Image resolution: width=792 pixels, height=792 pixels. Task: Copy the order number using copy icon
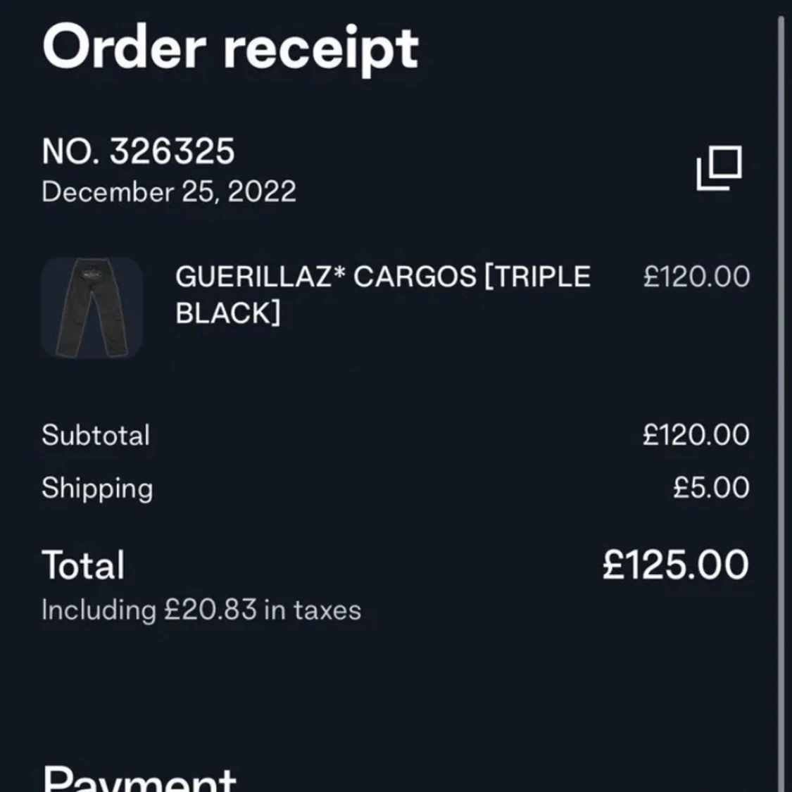719,168
